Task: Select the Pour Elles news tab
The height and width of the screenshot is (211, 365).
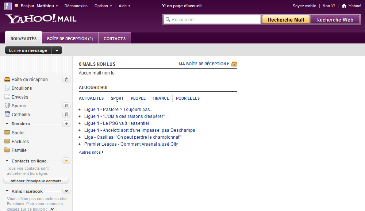Action: coord(188,98)
